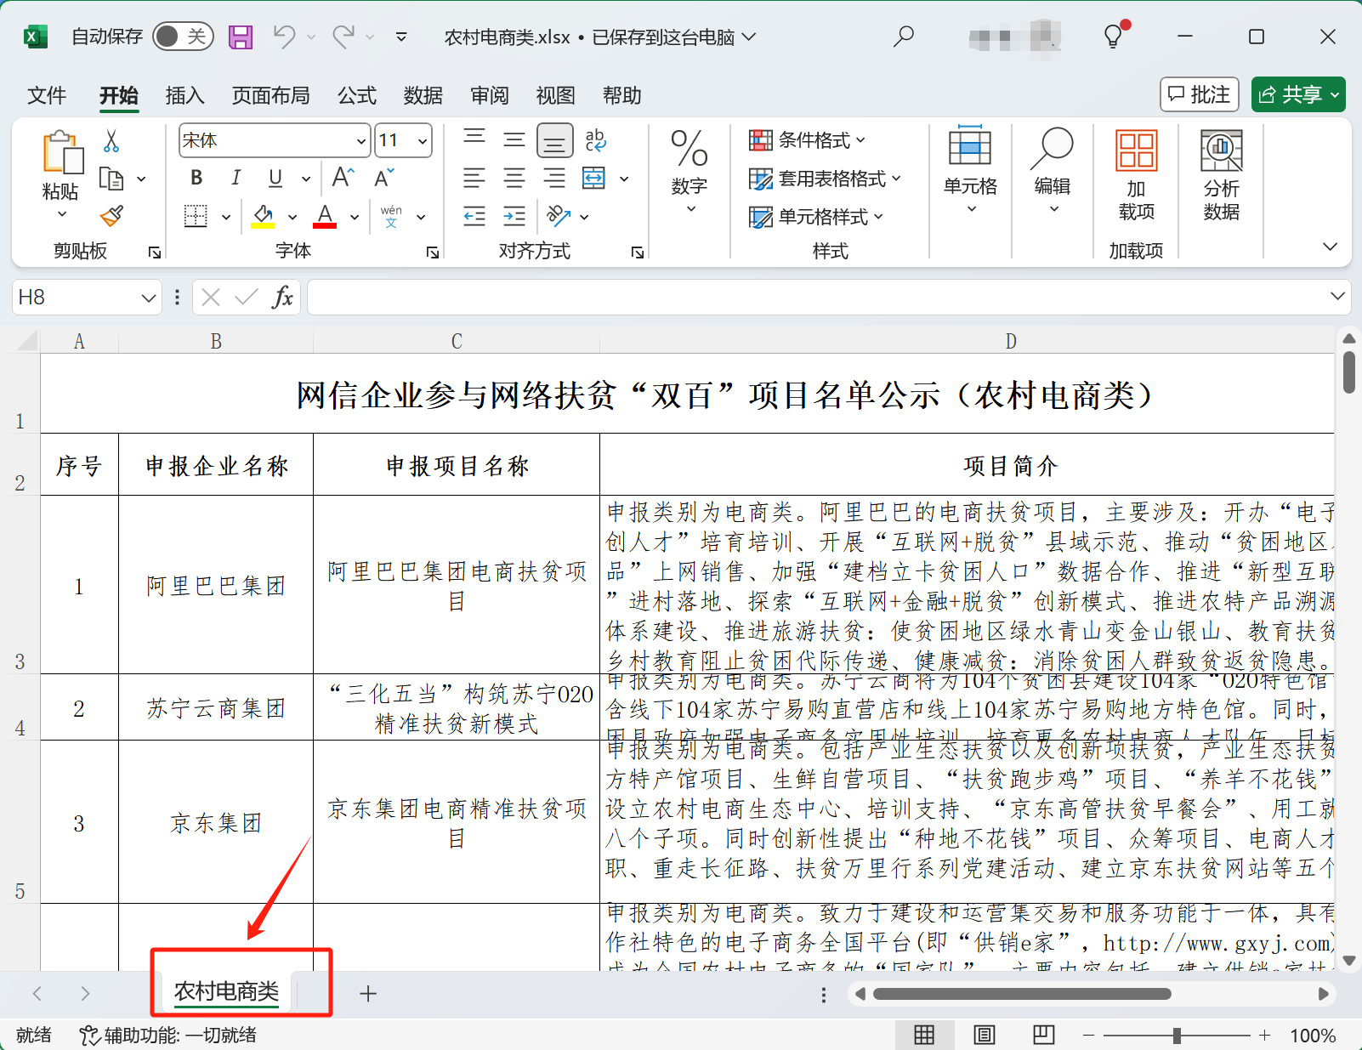Toggle 自动保存 switch on
This screenshot has width=1362, height=1050.
(183, 37)
